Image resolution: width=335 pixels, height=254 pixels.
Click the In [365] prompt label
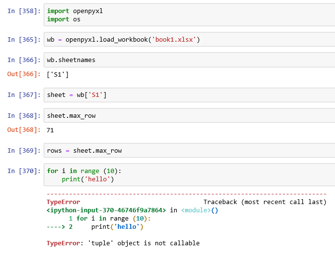[x=24, y=39]
